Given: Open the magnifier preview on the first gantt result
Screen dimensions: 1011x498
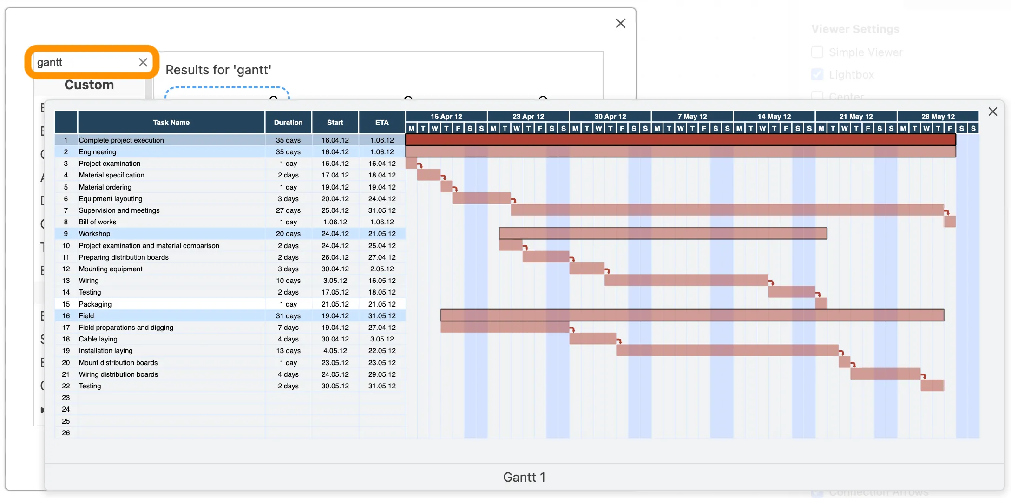Looking at the screenshot, I should [x=274, y=98].
